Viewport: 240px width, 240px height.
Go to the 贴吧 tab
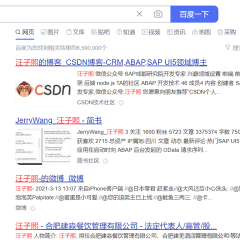(100, 32)
